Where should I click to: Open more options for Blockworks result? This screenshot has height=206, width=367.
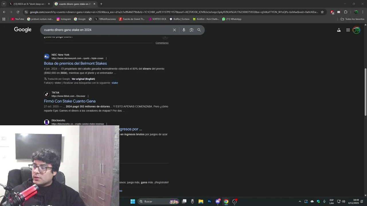click(x=107, y=124)
